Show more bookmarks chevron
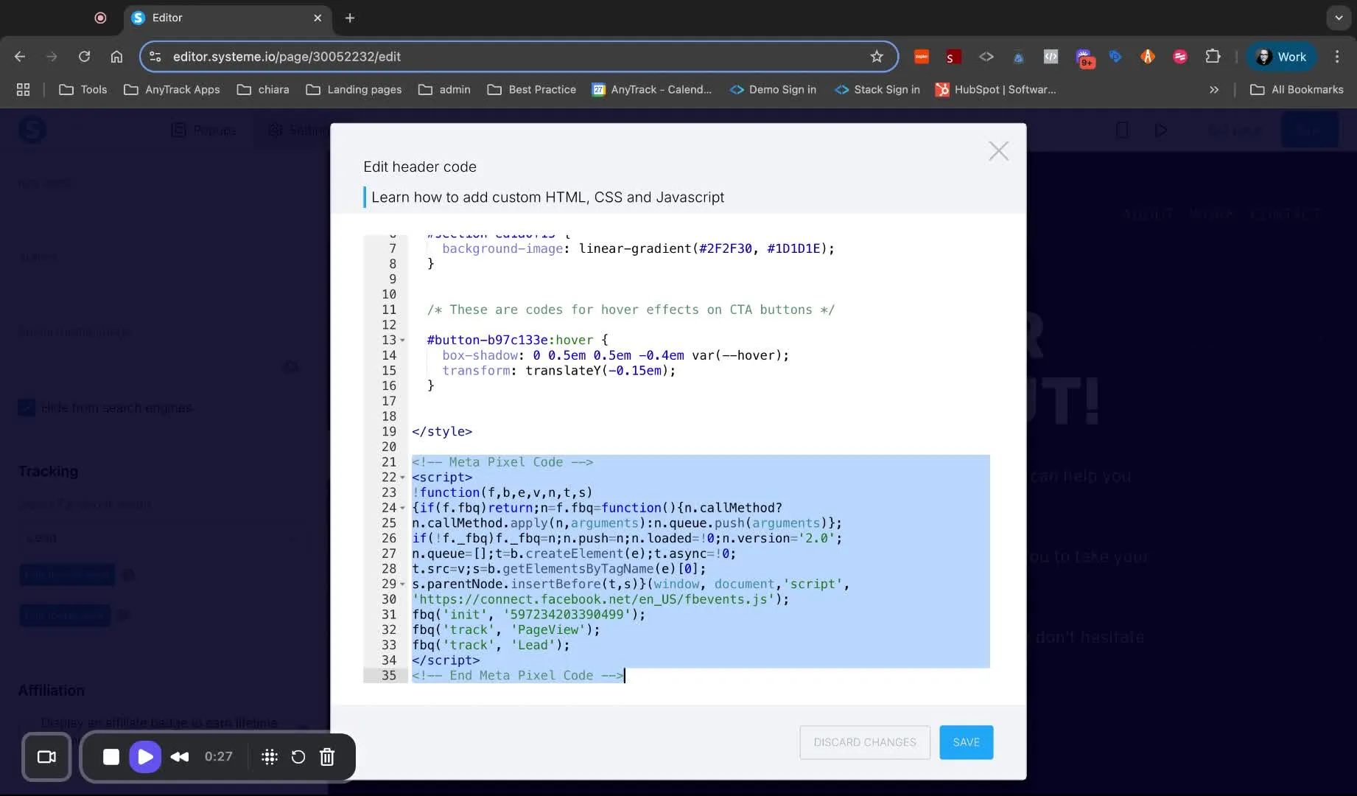 [1214, 89]
